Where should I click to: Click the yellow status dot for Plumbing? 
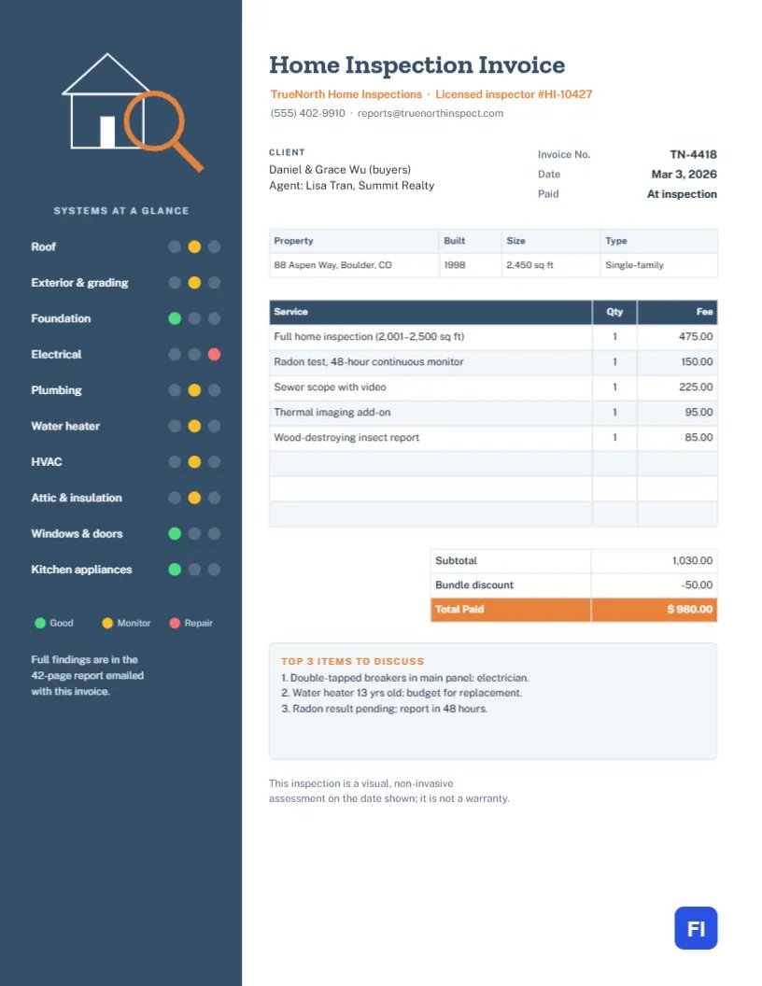(194, 390)
